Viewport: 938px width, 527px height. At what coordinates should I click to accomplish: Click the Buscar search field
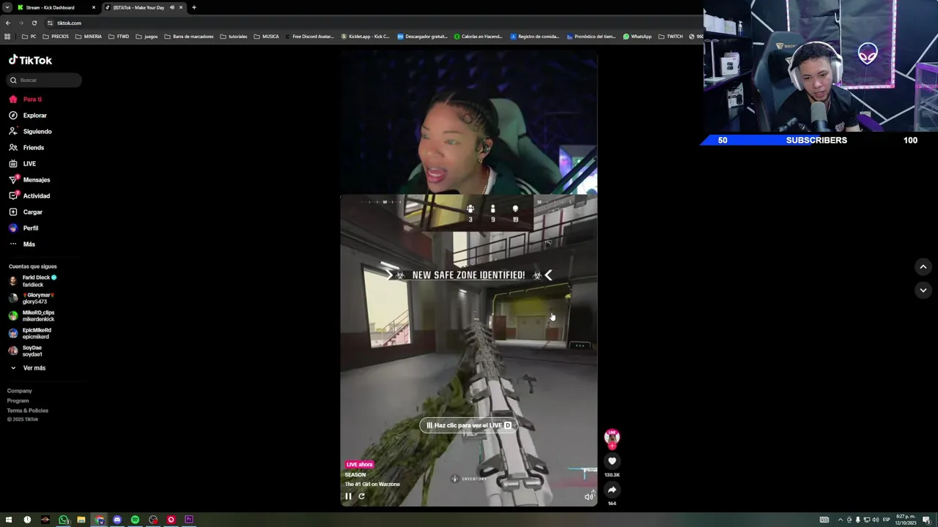pos(44,80)
